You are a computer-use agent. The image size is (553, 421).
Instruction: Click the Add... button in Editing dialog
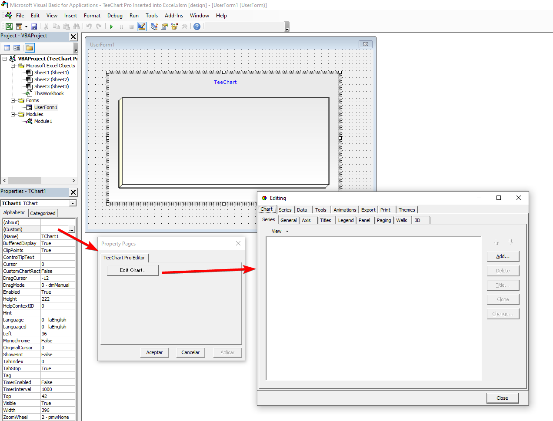503,256
